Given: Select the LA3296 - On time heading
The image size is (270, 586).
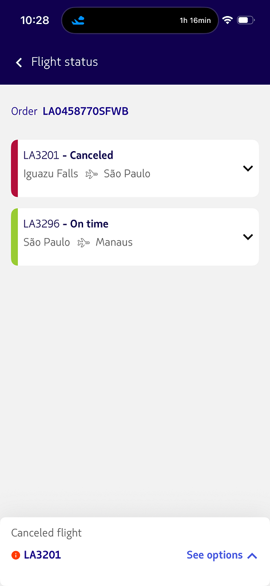Looking at the screenshot, I should (x=66, y=224).
